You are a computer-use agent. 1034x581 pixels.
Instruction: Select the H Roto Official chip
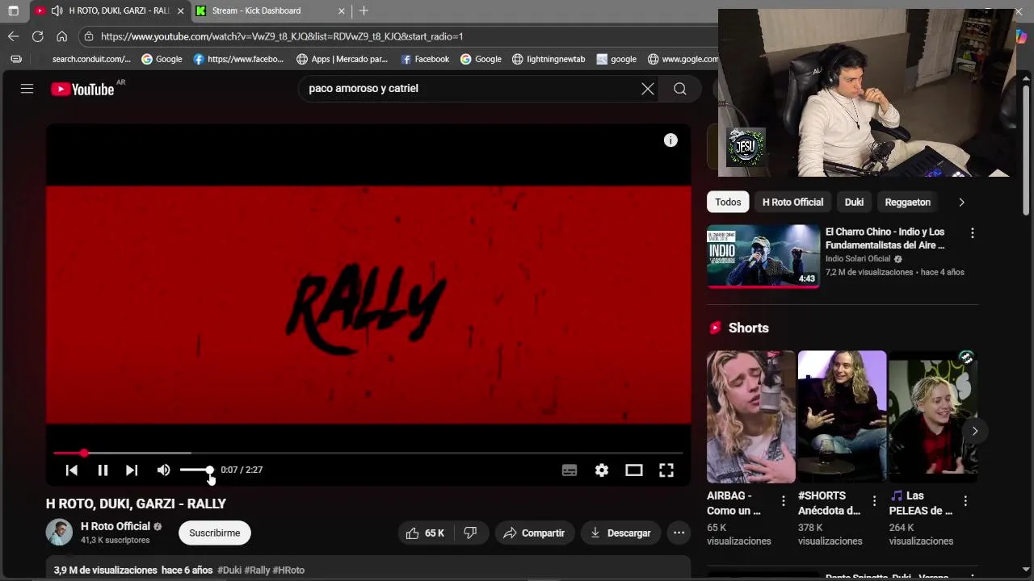(x=792, y=202)
